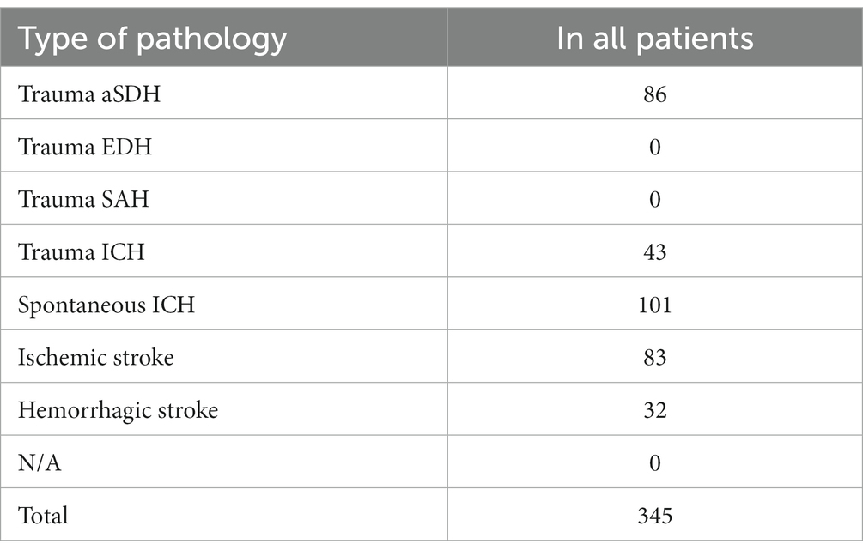Select the N/A row label
863x556 pixels.
(x=40, y=462)
